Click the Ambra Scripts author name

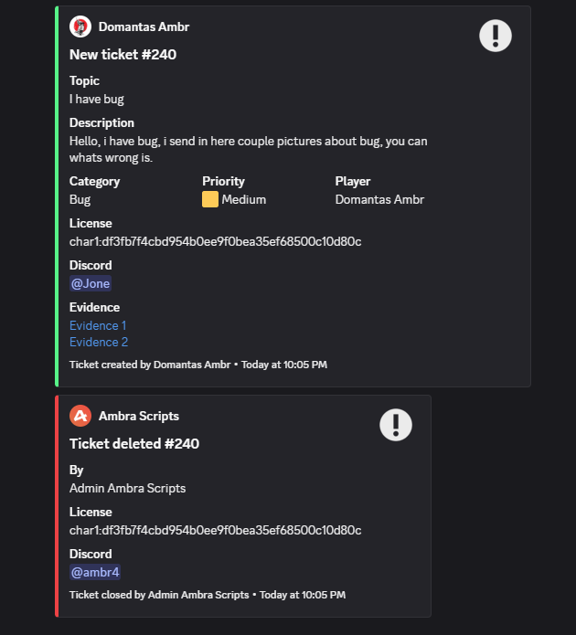pyautogui.click(x=138, y=416)
